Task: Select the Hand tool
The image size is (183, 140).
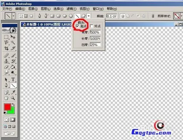Action: coord(6,98)
